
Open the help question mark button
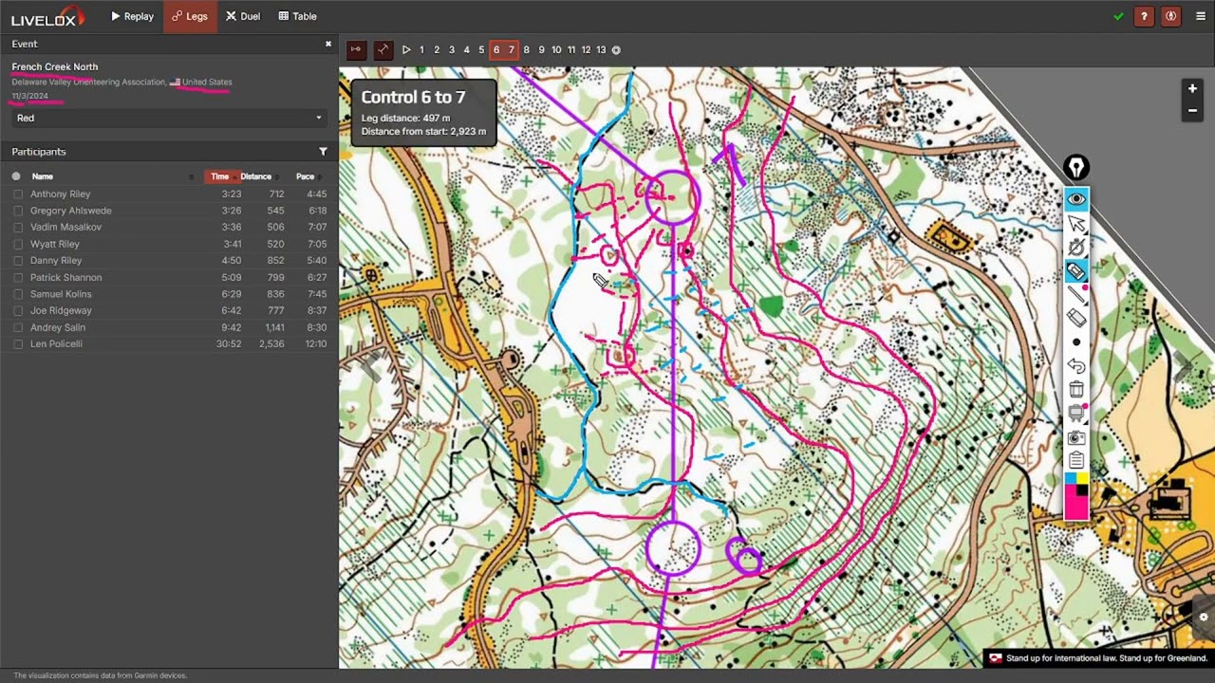point(1145,16)
